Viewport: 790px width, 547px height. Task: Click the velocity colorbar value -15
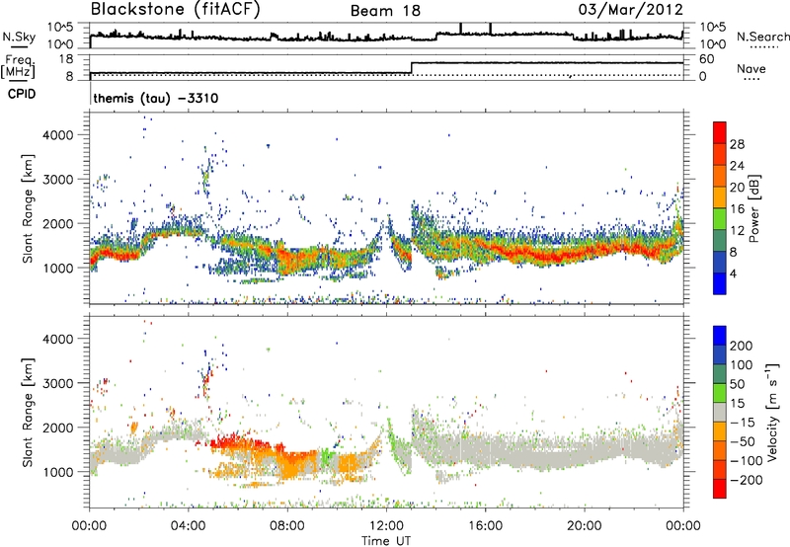coord(742,423)
